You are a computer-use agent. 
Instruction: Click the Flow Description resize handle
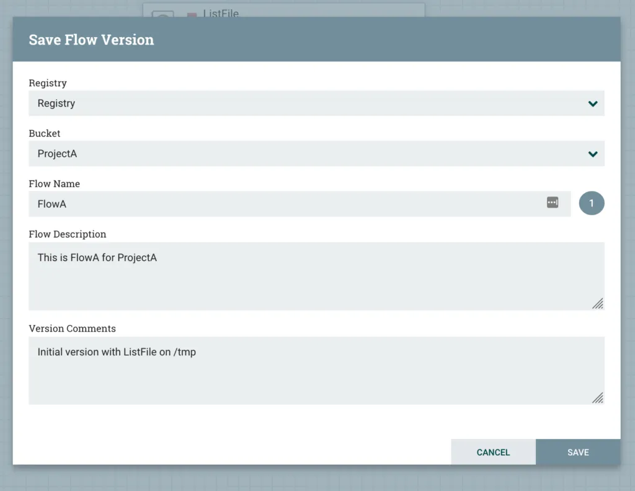(597, 303)
